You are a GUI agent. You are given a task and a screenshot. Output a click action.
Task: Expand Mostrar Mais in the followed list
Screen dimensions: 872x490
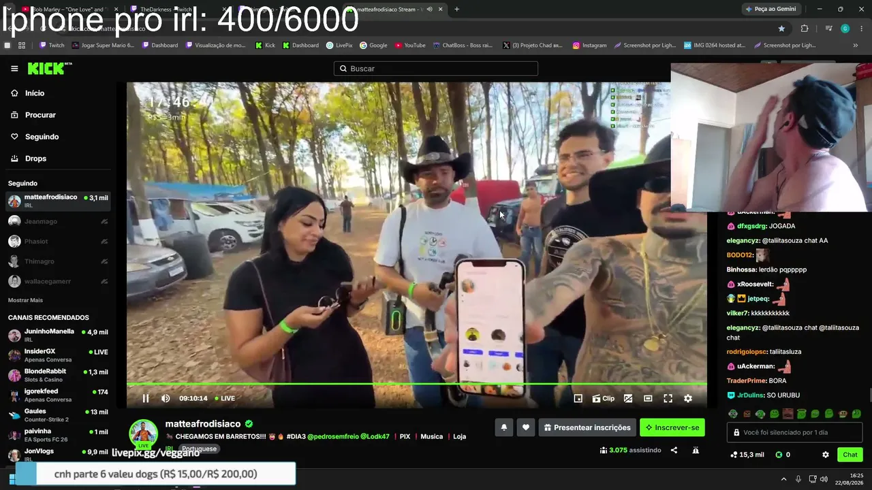25,300
